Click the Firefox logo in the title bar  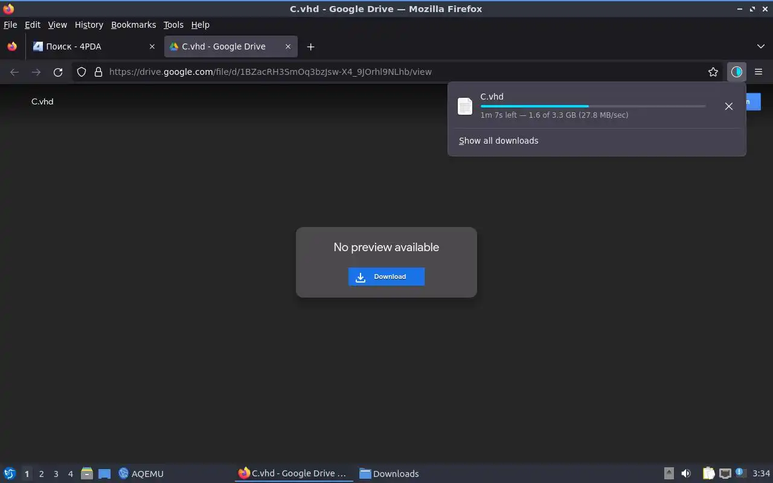[x=8, y=8]
